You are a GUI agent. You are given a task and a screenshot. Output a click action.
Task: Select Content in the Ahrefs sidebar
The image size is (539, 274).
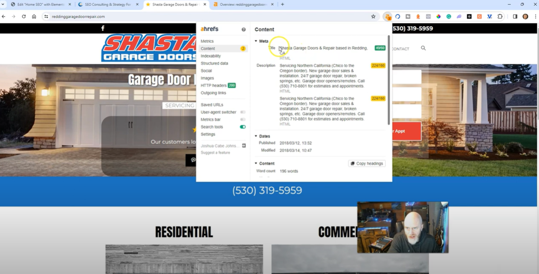click(223, 49)
